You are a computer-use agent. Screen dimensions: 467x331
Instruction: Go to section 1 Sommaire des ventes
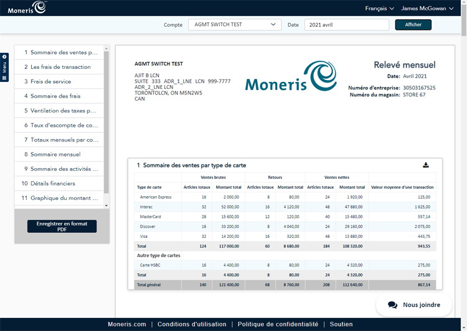[x=59, y=52]
